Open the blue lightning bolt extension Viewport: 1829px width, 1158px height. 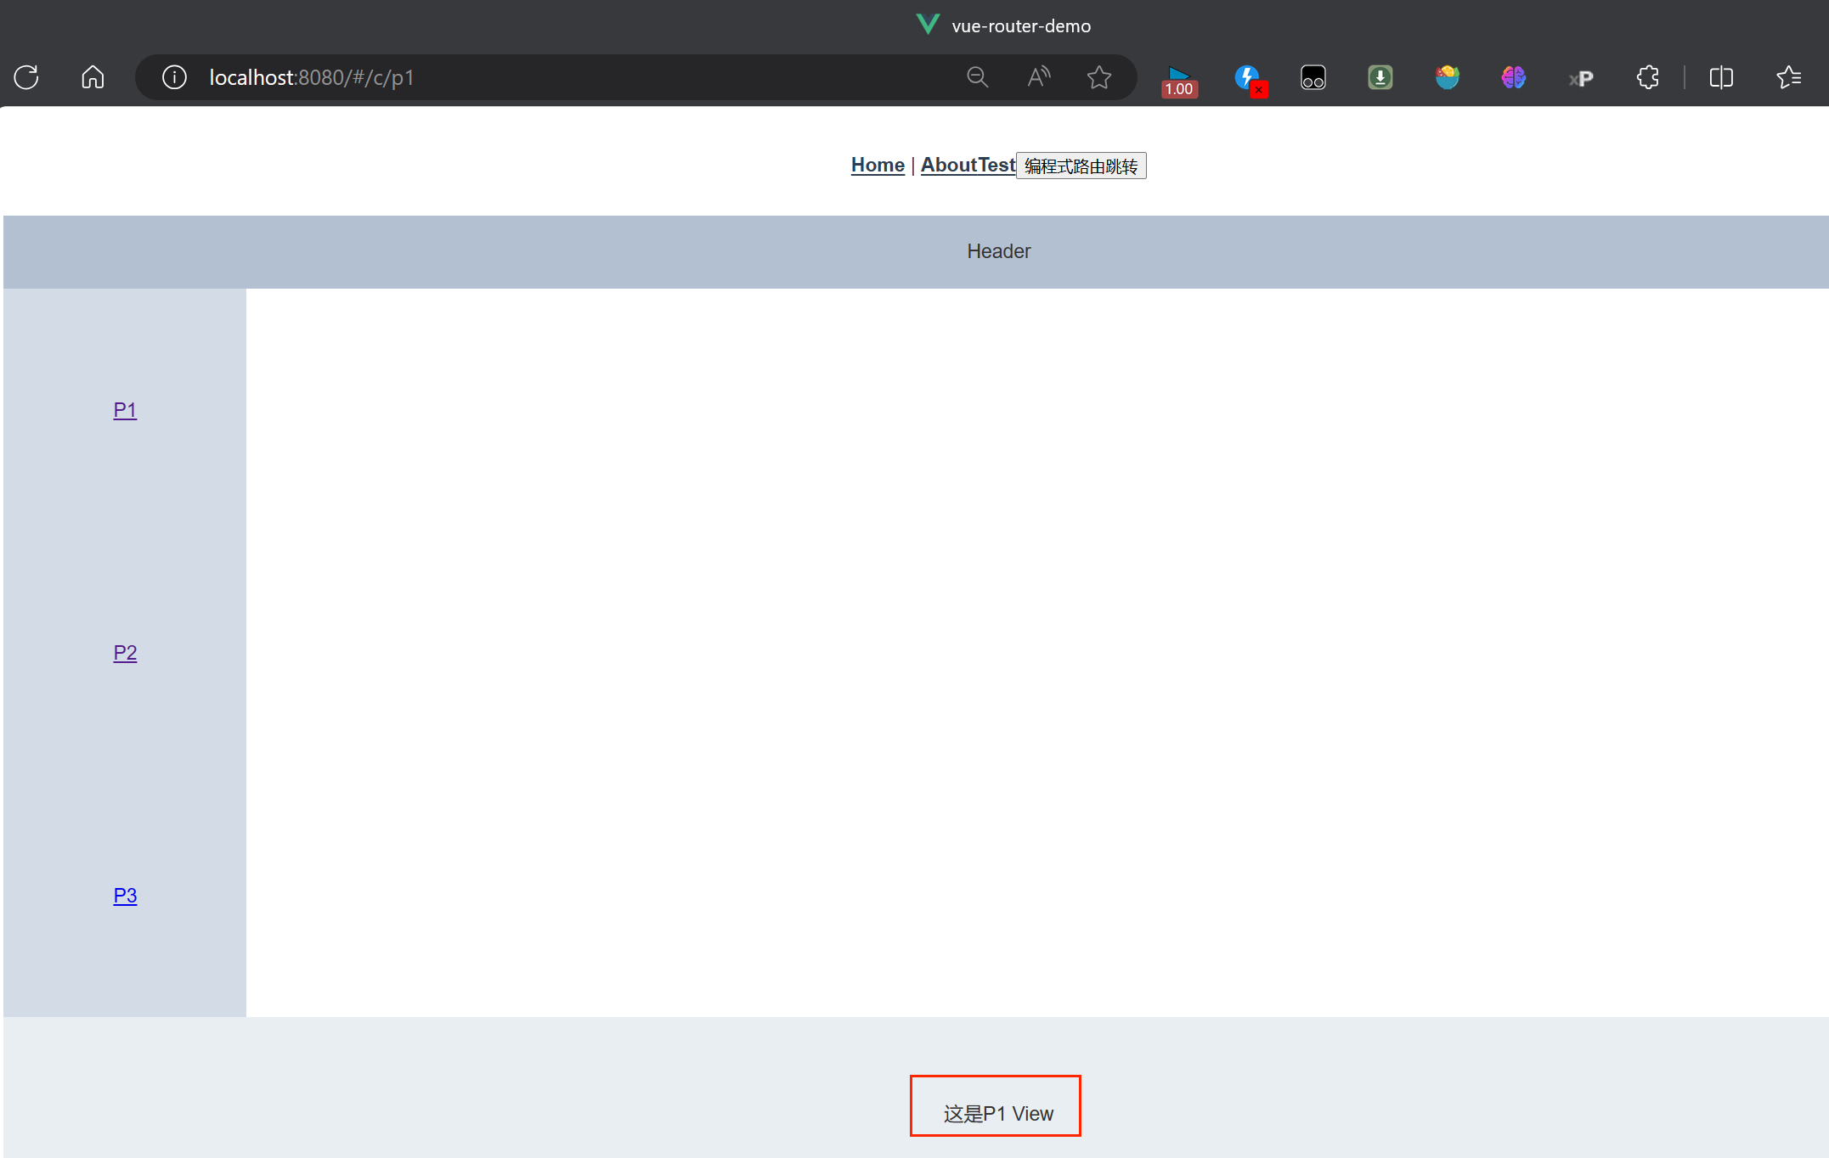[1250, 80]
